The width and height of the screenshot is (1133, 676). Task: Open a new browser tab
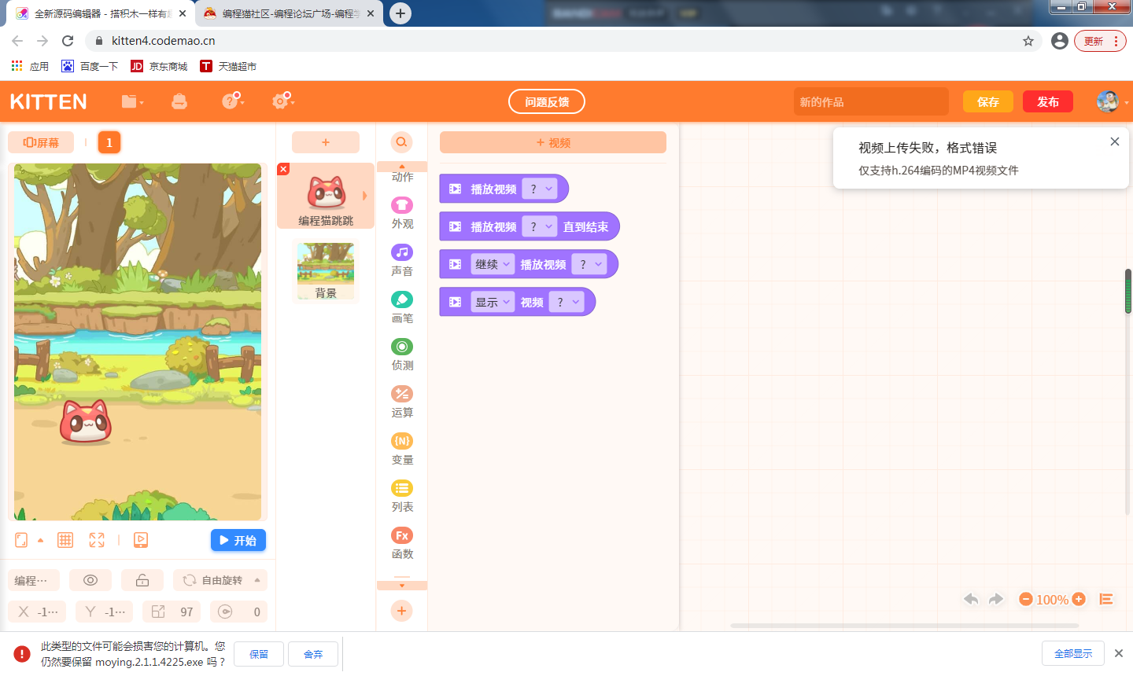tap(400, 13)
